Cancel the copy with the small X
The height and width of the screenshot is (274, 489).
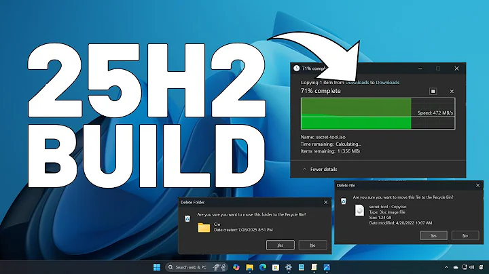452,92
